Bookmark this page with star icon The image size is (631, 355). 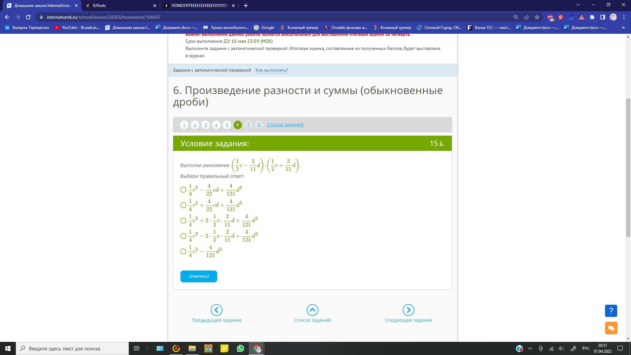(537, 17)
